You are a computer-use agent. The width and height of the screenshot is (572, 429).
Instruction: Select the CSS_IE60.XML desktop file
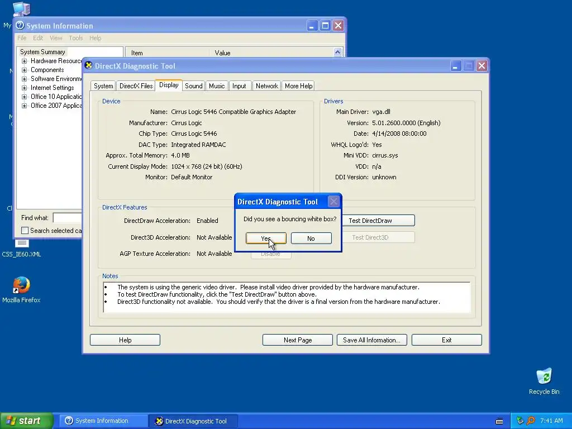click(x=21, y=249)
